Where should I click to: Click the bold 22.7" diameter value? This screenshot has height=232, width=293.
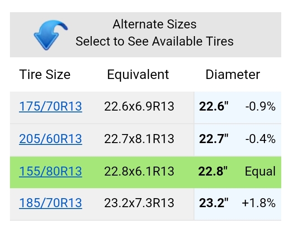point(214,139)
